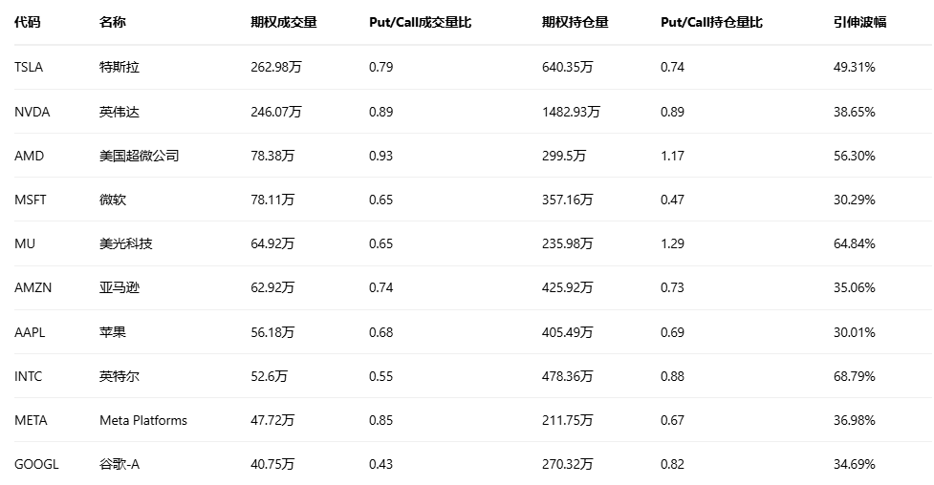Image resolution: width=934 pixels, height=485 pixels.
Task: Open the 美光科技 stock name
Action: [125, 243]
